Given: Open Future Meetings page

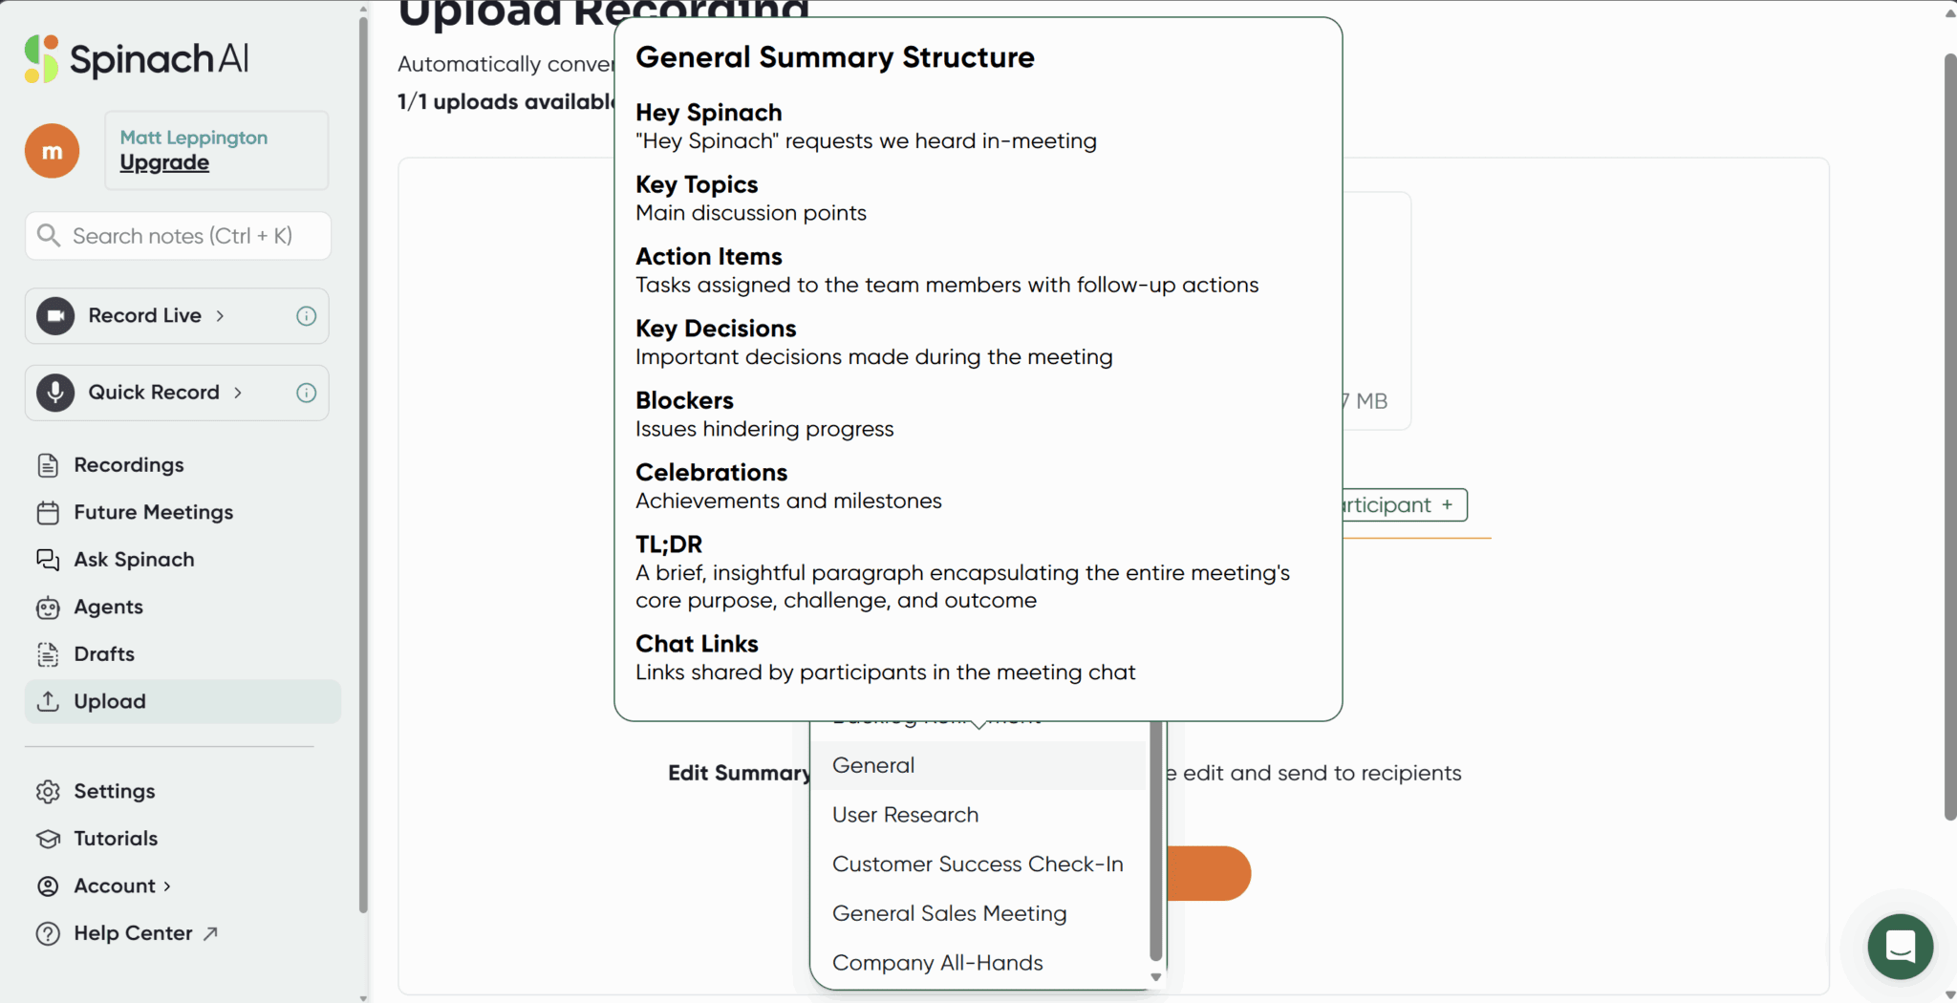Looking at the screenshot, I should 153,512.
